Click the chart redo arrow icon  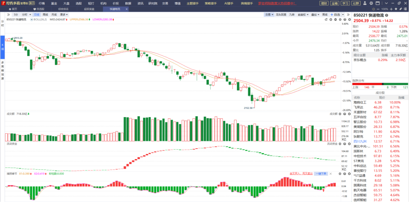point(326,20)
